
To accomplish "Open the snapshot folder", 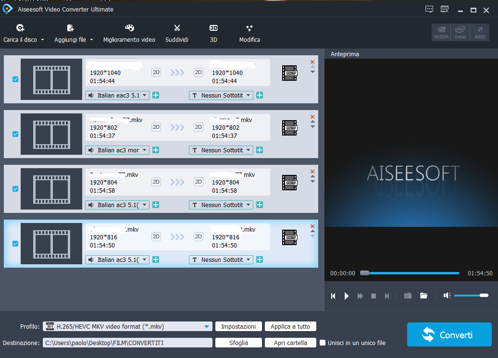I will coord(423,296).
